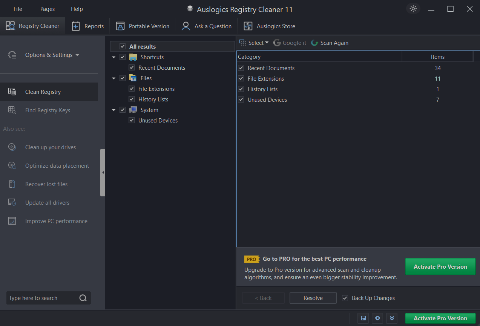Viewport: 480px width, 326px height.
Task: Click the double chevron down icon
Action: coord(392,318)
